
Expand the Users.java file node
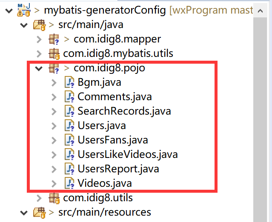point(54,126)
